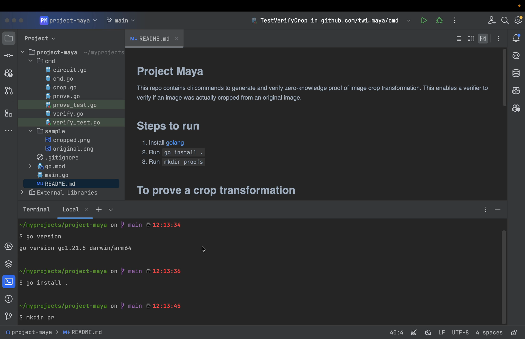525x339 pixels.
Task: Open editor tab options menu
Action: pos(498,39)
